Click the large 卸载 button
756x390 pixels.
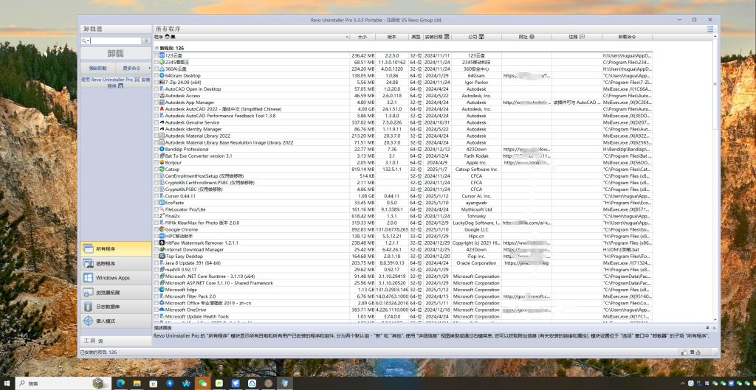[115, 53]
